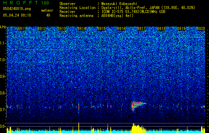Click the 0812 time marker
Viewport: 209px width, 133px height.
point(42,28)
